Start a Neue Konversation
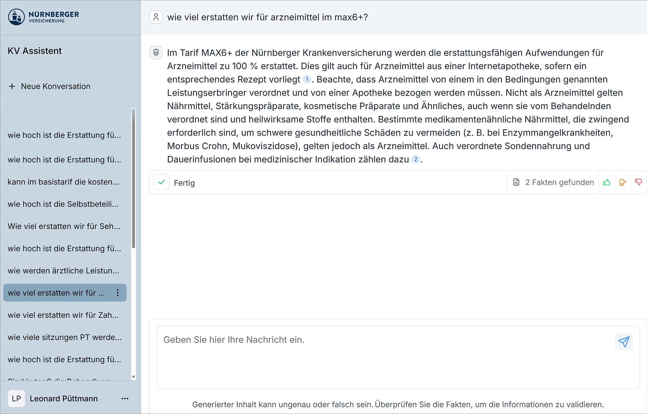Viewport: 647px width, 414px height. point(49,86)
